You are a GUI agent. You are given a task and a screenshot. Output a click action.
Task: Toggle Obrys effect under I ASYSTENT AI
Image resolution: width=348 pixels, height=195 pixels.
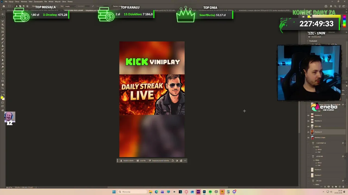point(316,149)
